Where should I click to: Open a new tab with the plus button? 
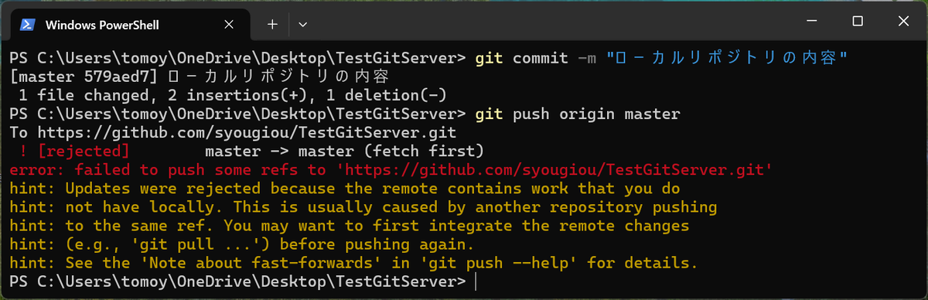click(272, 24)
